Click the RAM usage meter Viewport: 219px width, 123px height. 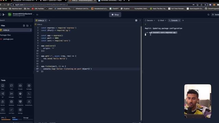17,119
